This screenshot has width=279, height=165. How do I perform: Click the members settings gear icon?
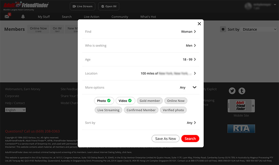223,29
